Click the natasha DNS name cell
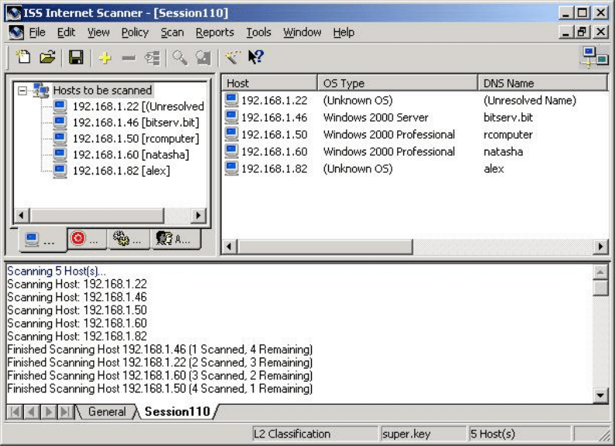Viewport: 615px width, 446px height. click(503, 152)
